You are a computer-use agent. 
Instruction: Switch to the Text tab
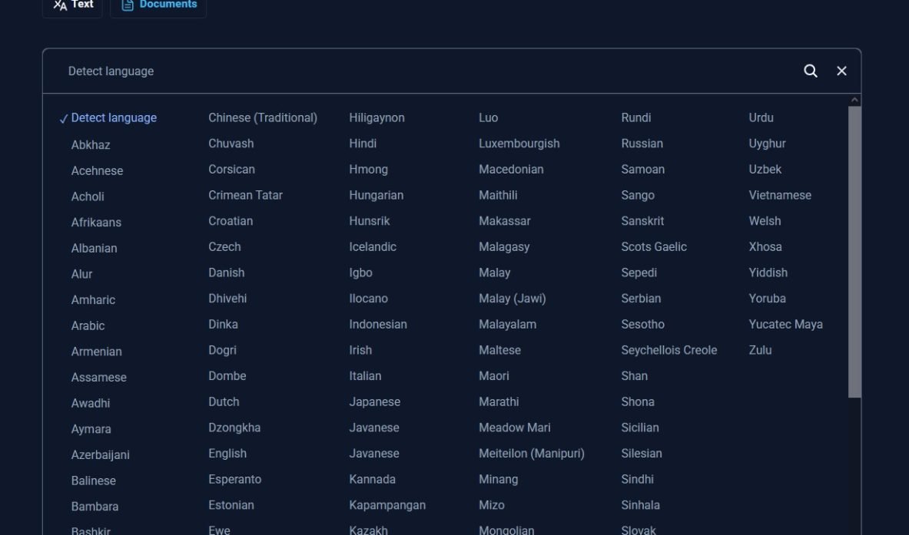[x=72, y=5]
